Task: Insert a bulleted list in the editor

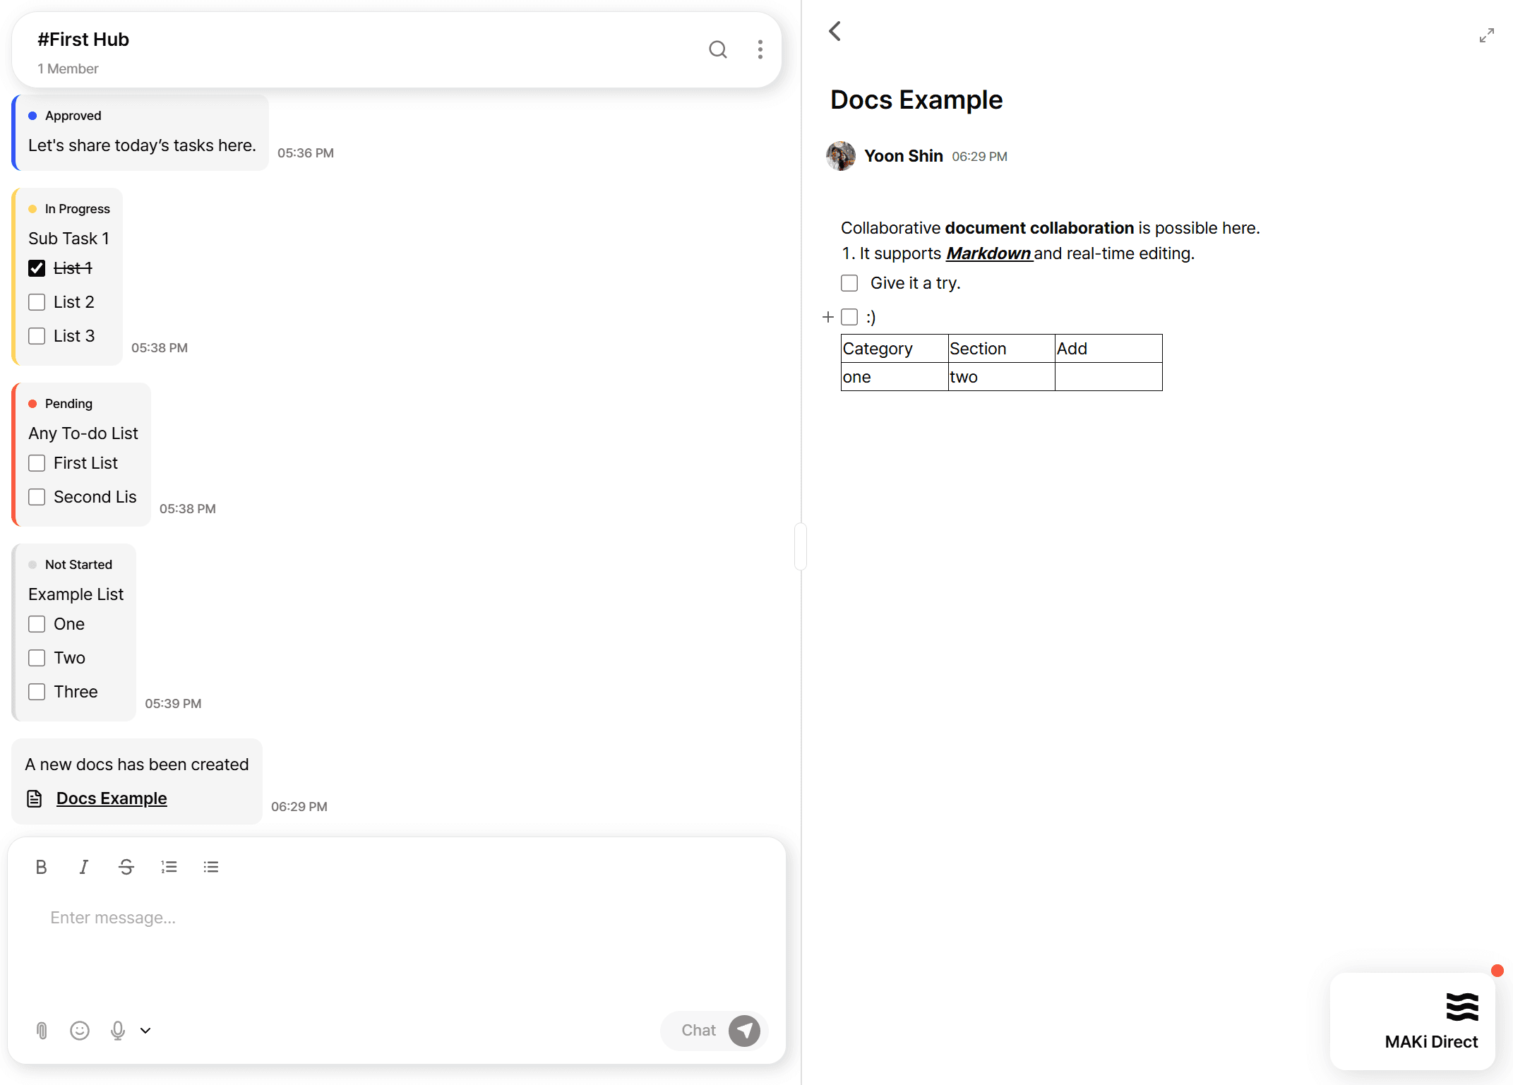Action: click(x=211, y=867)
